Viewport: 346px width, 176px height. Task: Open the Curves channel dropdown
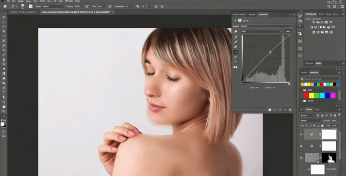click(262, 32)
